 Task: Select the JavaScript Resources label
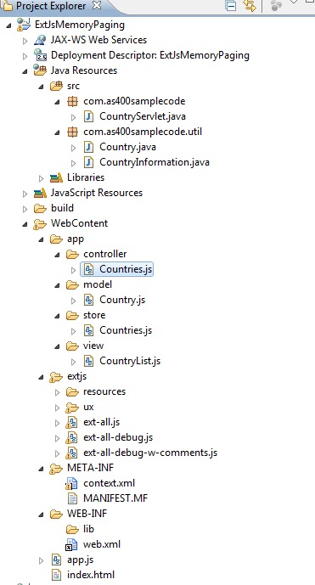pos(97,193)
